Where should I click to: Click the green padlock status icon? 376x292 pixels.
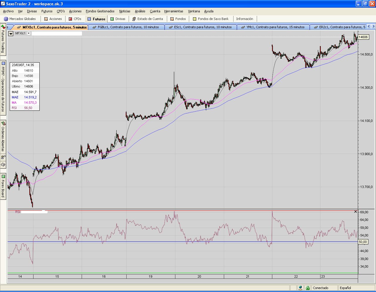point(307,288)
